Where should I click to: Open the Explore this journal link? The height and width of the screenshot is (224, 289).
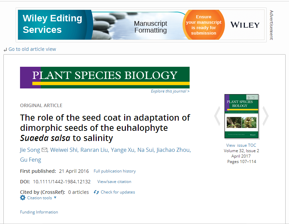coord(170,91)
